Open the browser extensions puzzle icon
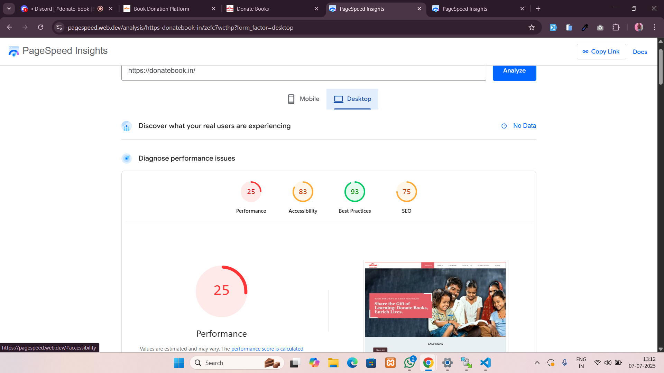This screenshot has width=664, height=373. point(616,28)
